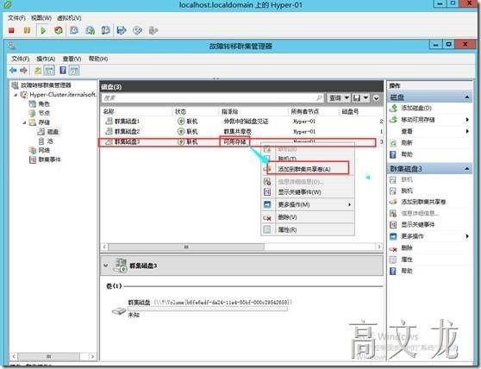This screenshot has height=369, width=481.
Task: Open the snapshot manager icon in VM toolbar
Action: click(x=105, y=30)
